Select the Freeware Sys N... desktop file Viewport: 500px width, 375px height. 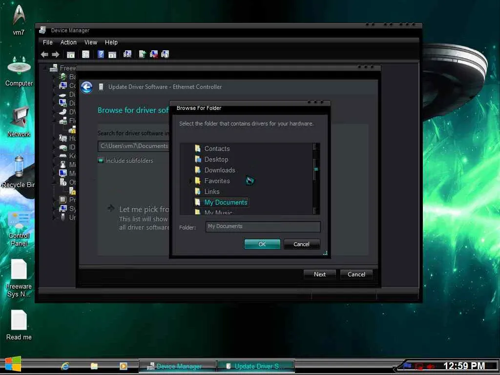point(19,278)
